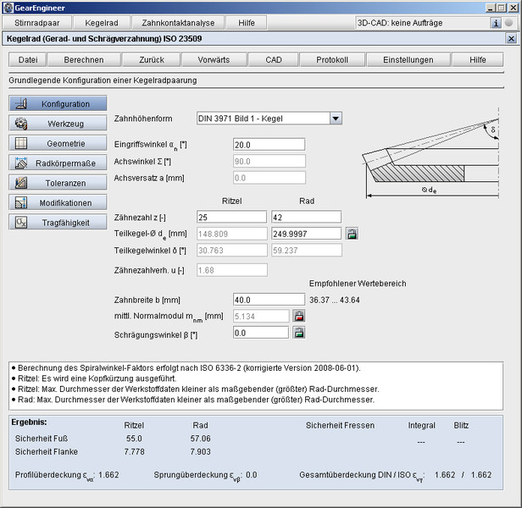Toggle the lock next to Teilkegel-Ø Rad field
The image size is (522, 508).
coord(352,234)
